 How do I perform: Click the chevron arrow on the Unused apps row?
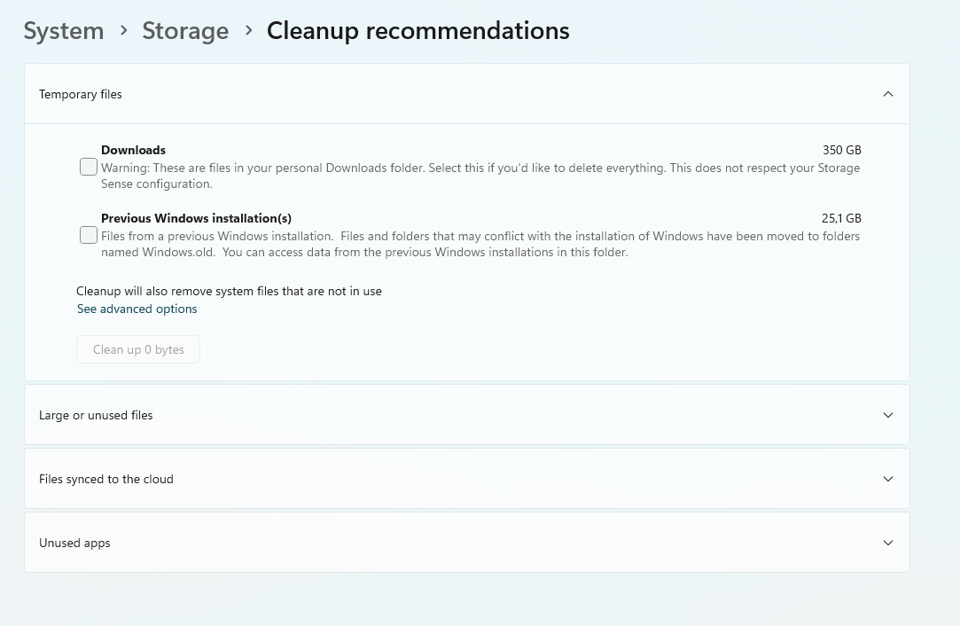click(887, 543)
